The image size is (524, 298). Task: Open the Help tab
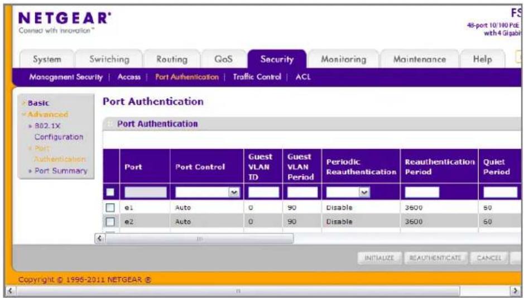click(x=482, y=59)
